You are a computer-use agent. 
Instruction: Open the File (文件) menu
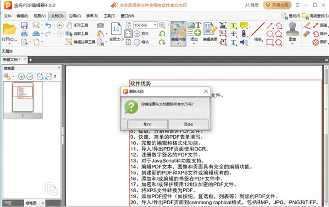tap(8, 16)
